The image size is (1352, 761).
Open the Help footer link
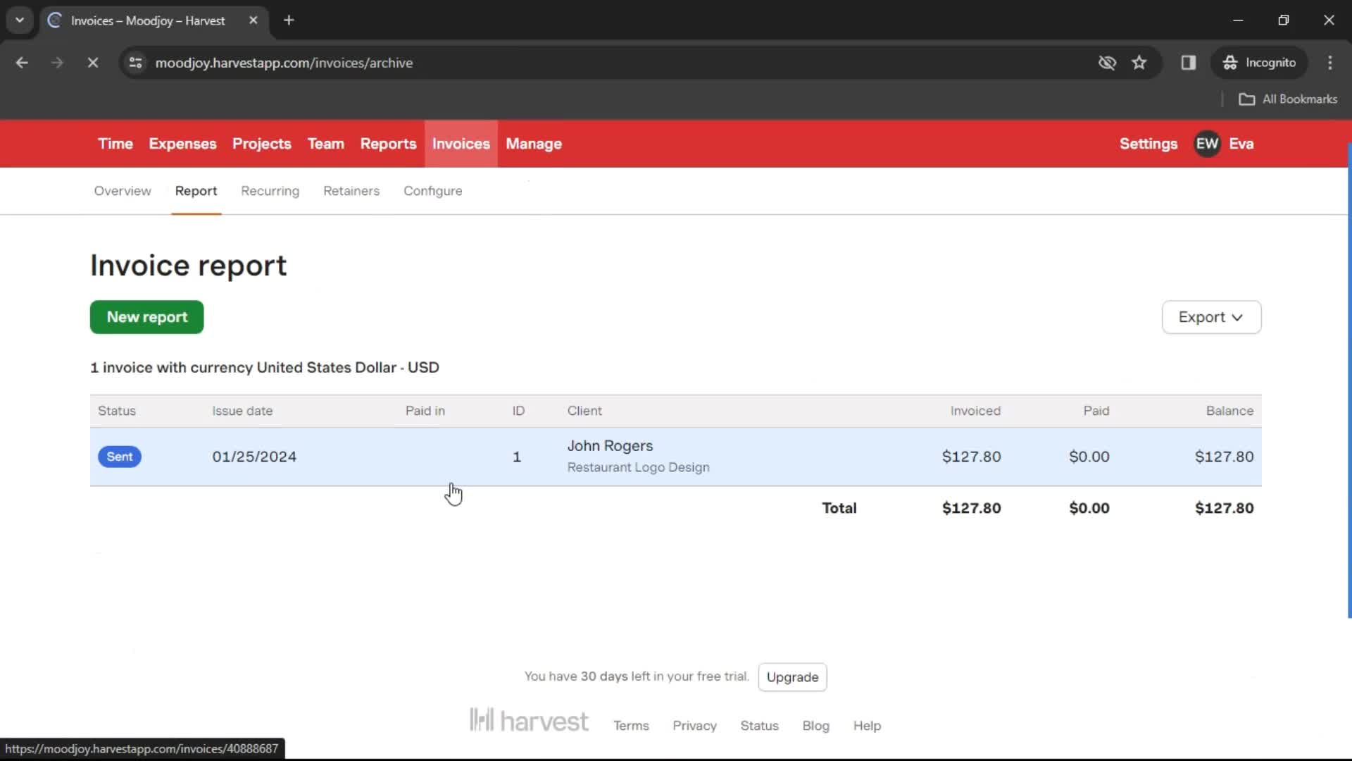[x=867, y=726]
